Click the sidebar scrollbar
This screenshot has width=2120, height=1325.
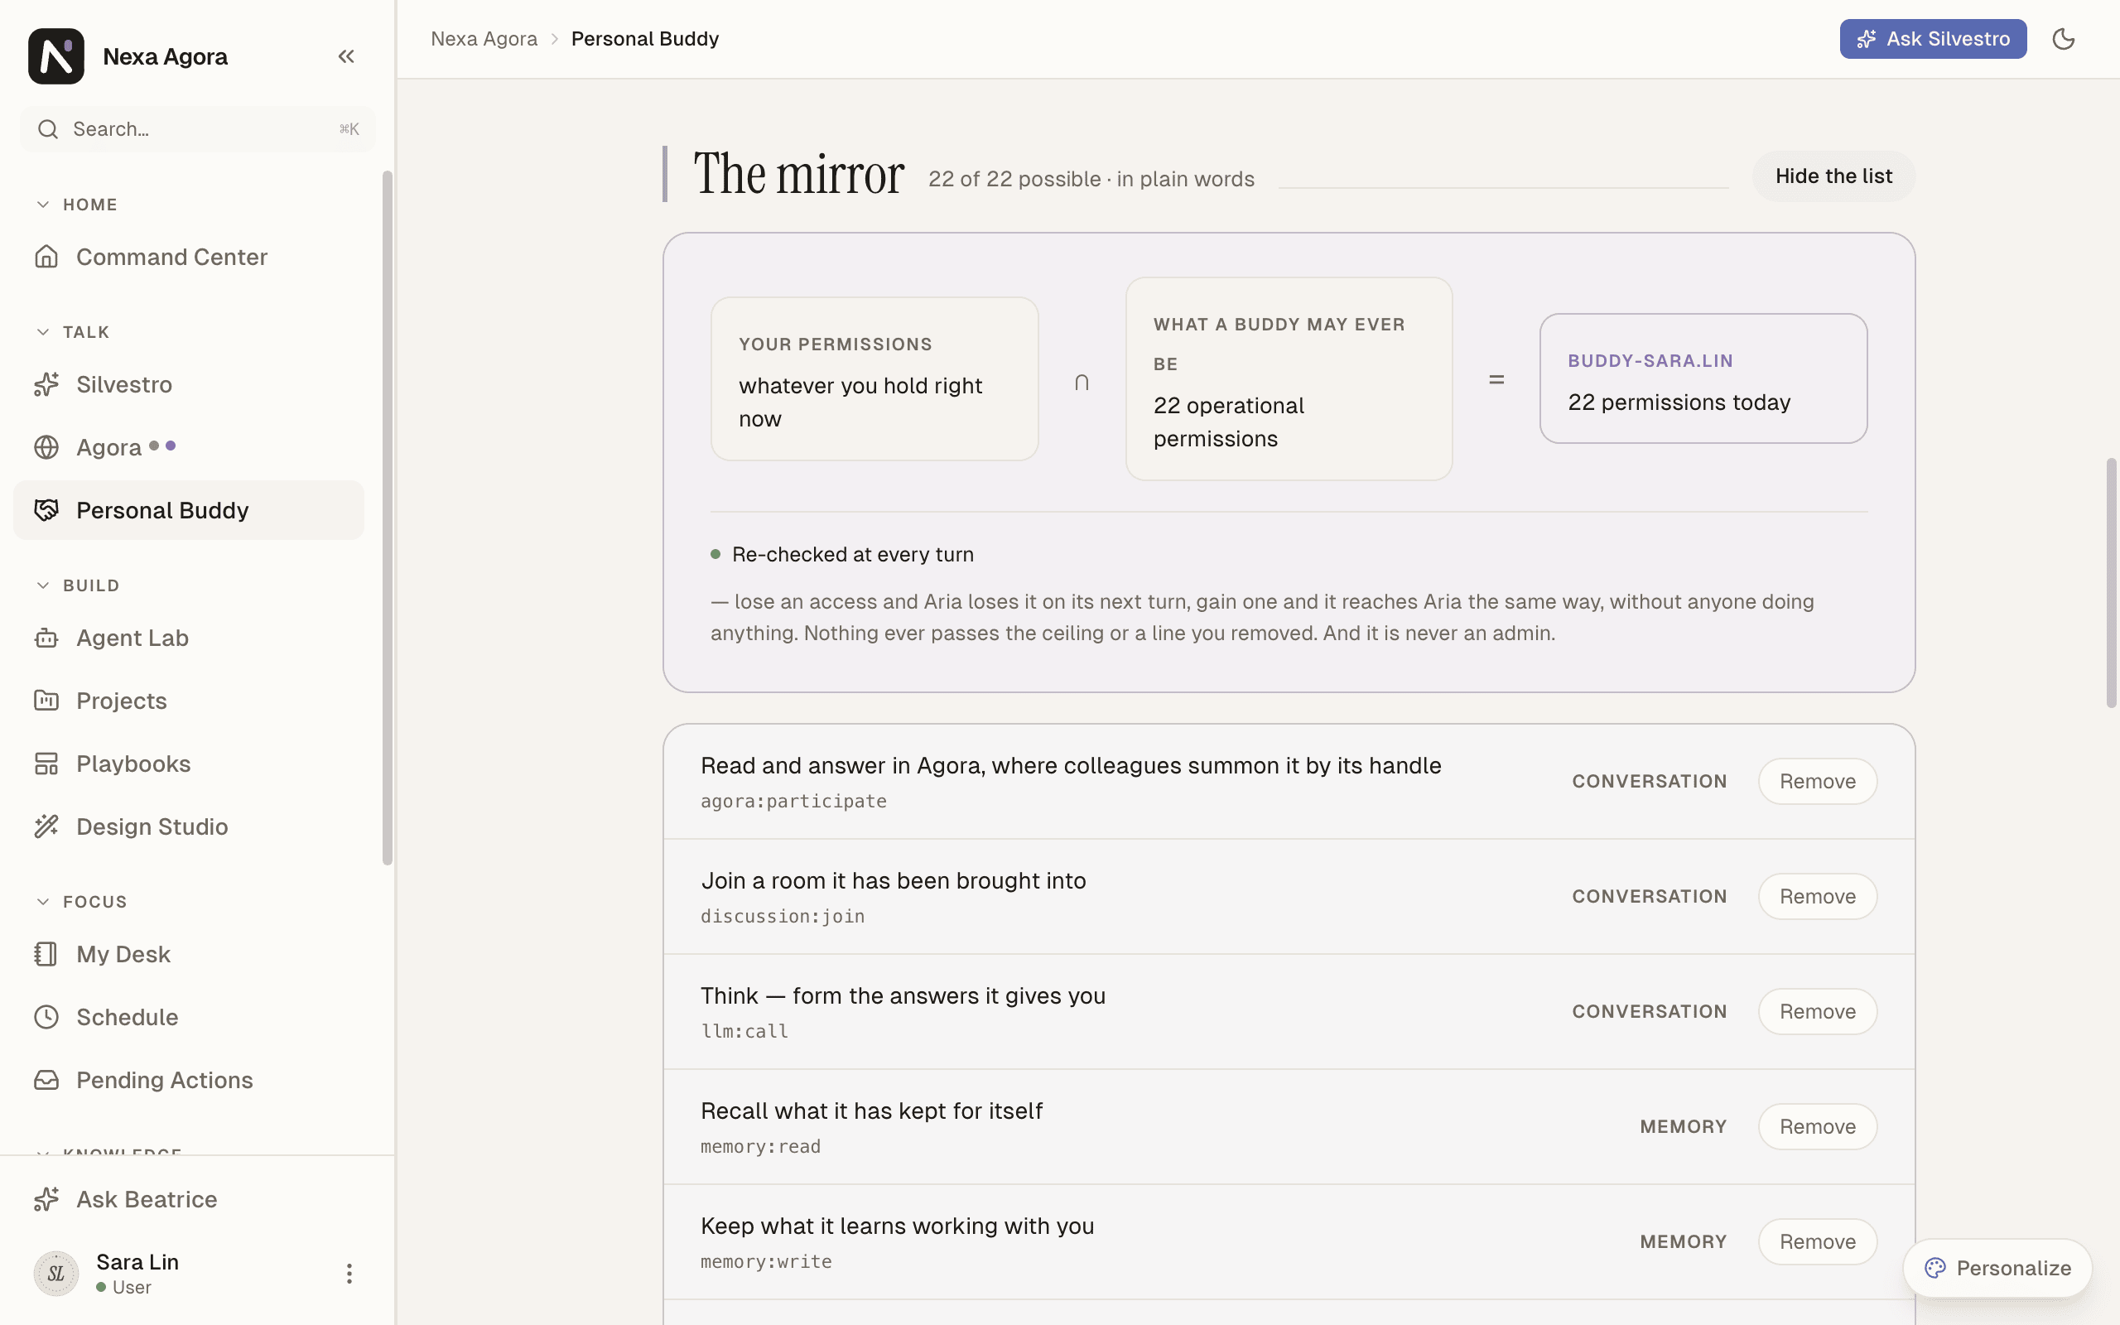click(388, 517)
